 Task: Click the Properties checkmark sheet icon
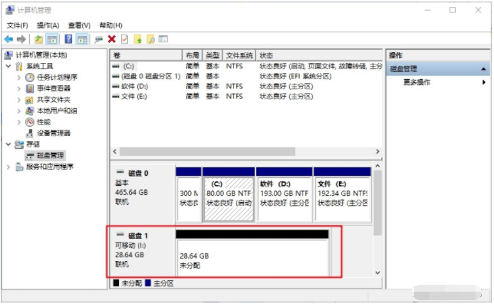click(x=125, y=39)
